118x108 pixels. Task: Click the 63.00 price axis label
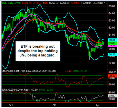pos(112,21)
